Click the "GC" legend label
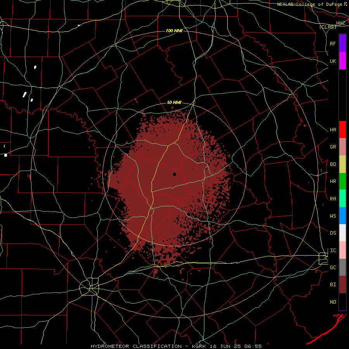Screen dimensions: 349x349 (333, 268)
